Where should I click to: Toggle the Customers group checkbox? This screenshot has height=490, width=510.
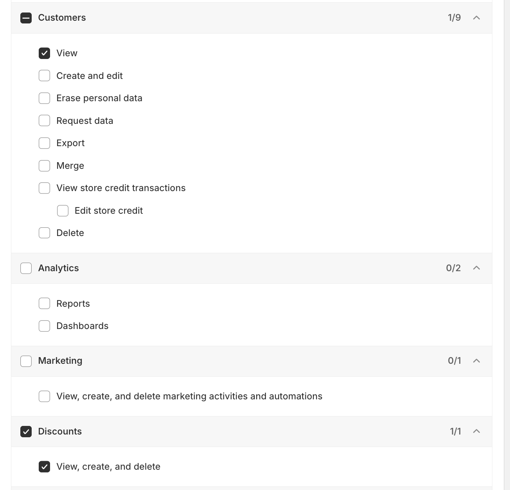[x=26, y=18]
